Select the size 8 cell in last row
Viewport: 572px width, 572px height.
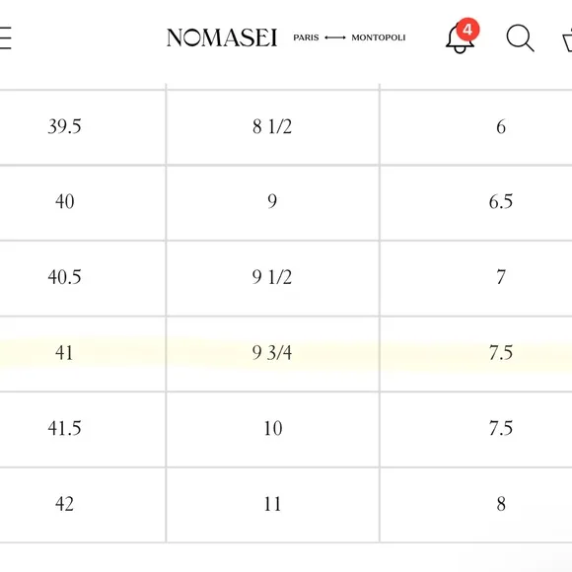(476, 505)
